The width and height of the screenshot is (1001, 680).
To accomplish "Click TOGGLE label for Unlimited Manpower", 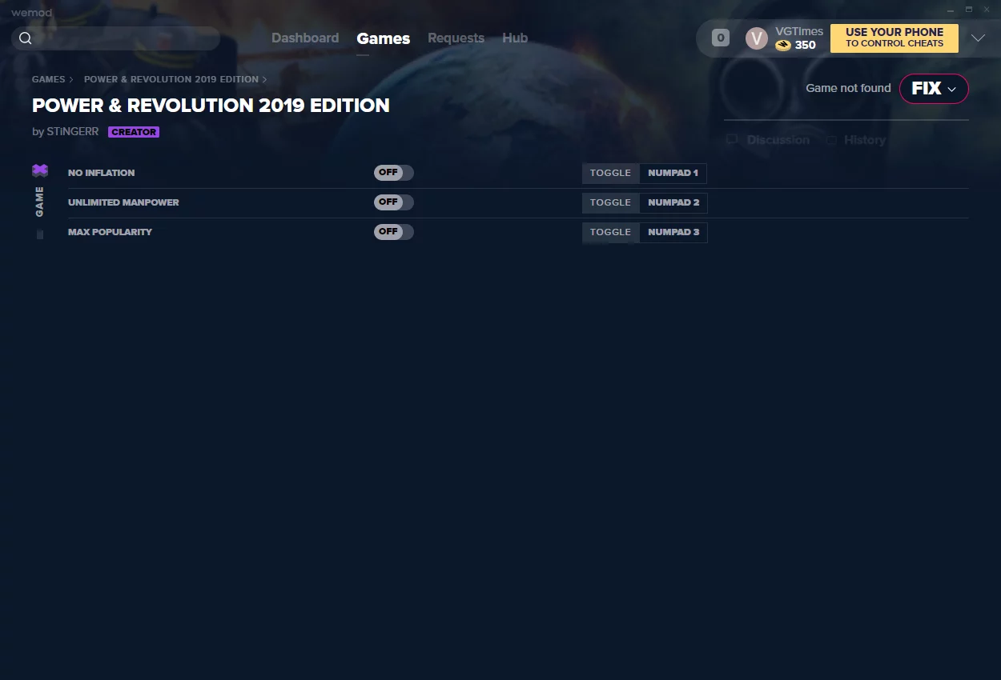I will point(610,202).
